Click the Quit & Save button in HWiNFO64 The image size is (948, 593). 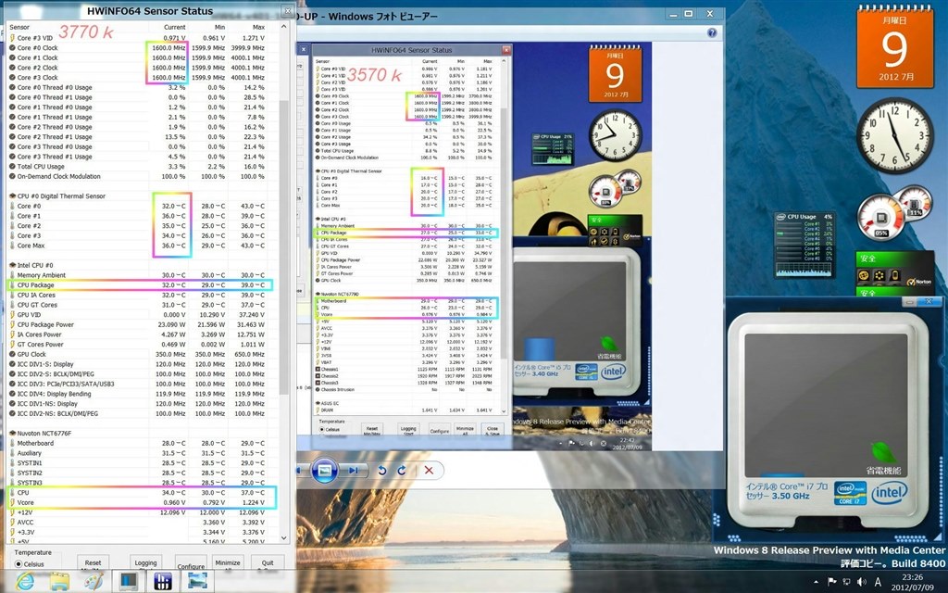click(268, 562)
